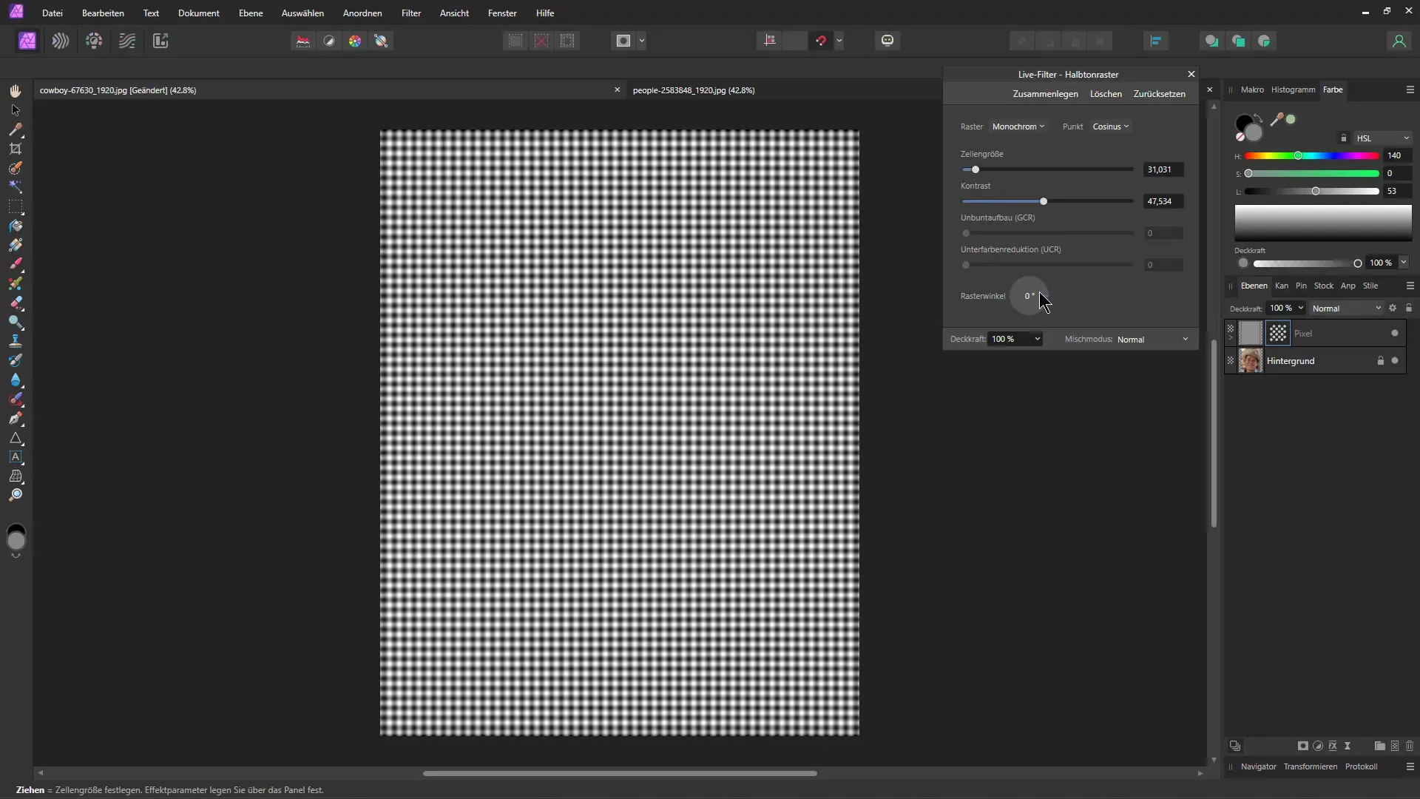1420x799 pixels.
Task: Select the Move tool in toolbar
Action: point(15,108)
